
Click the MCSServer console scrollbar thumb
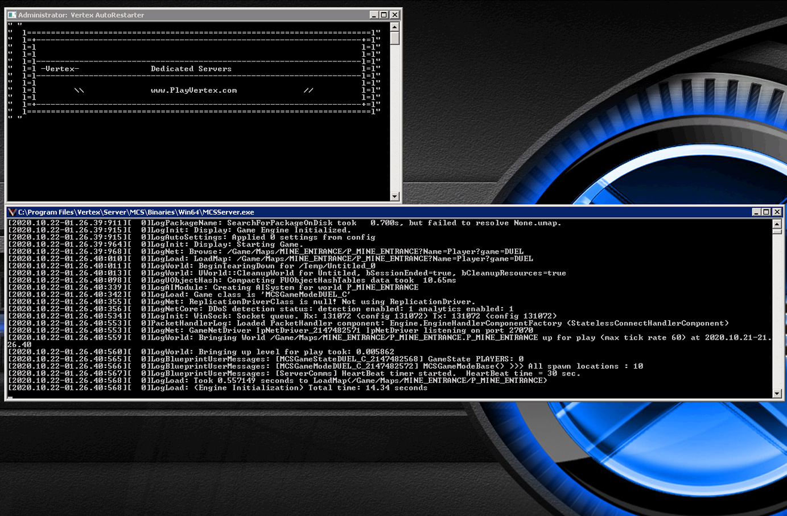(x=777, y=231)
